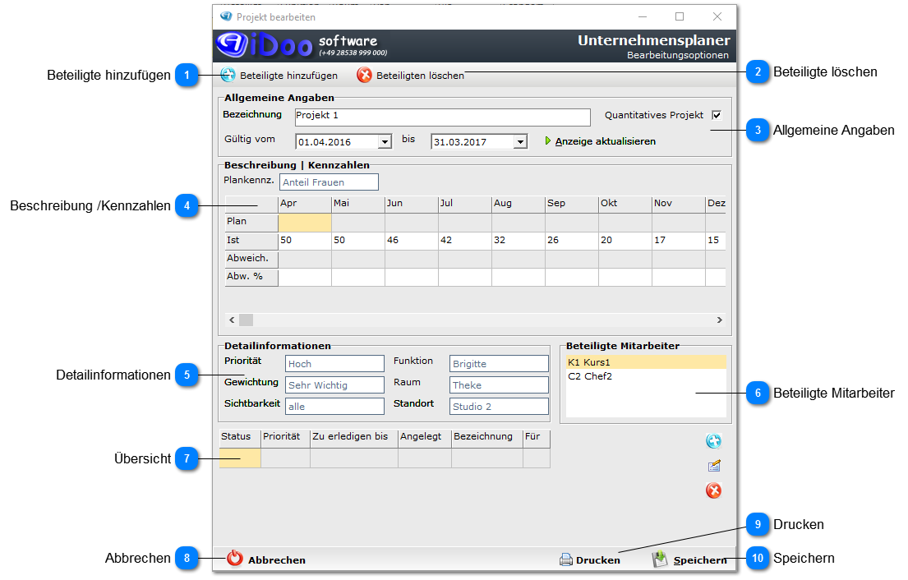This screenshot has width=908, height=580.
Task: Click the Abbrechen button label
Action: (277, 559)
